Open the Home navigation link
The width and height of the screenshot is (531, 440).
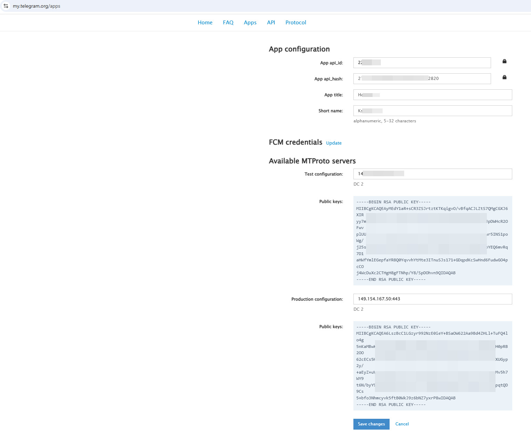tap(205, 23)
